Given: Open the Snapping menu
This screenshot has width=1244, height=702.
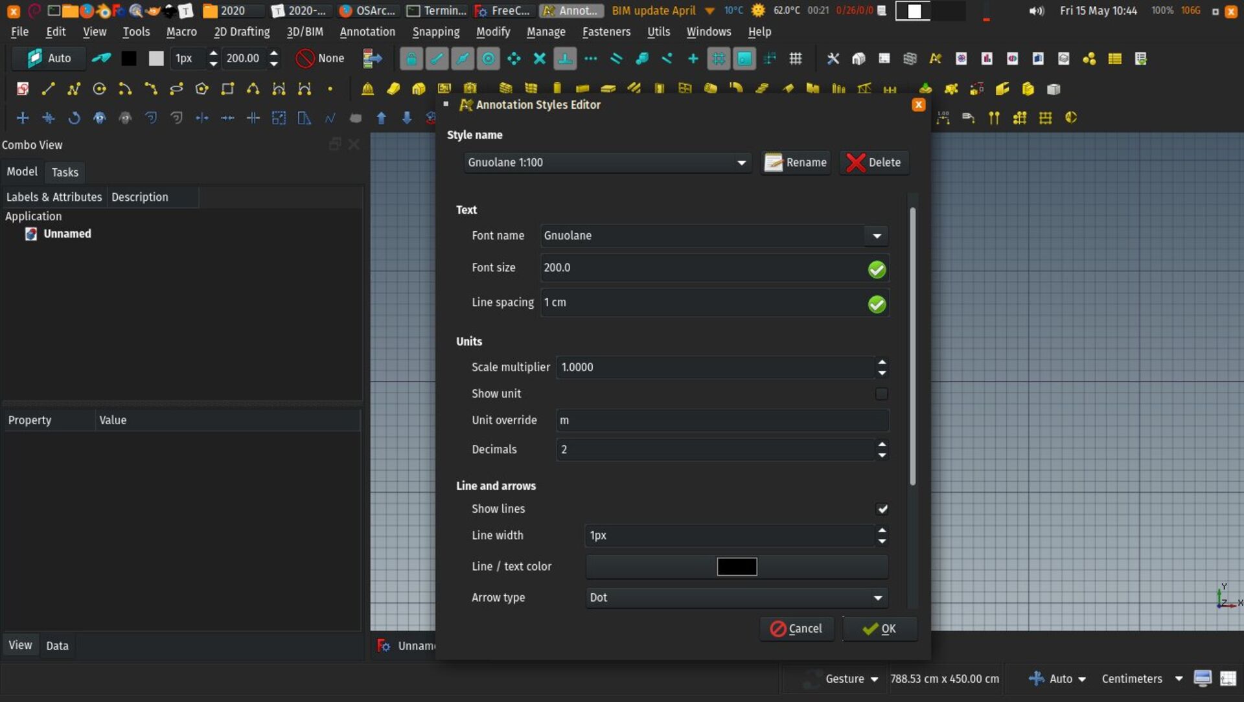Looking at the screenshot, I should tap(435, 32).
